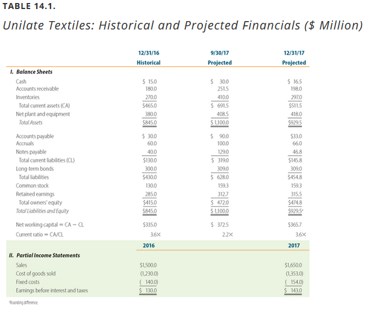The width and height of the screenshot is (368, 309).
Task: Select the 'Retained earnings' row label
Action: 35,194
